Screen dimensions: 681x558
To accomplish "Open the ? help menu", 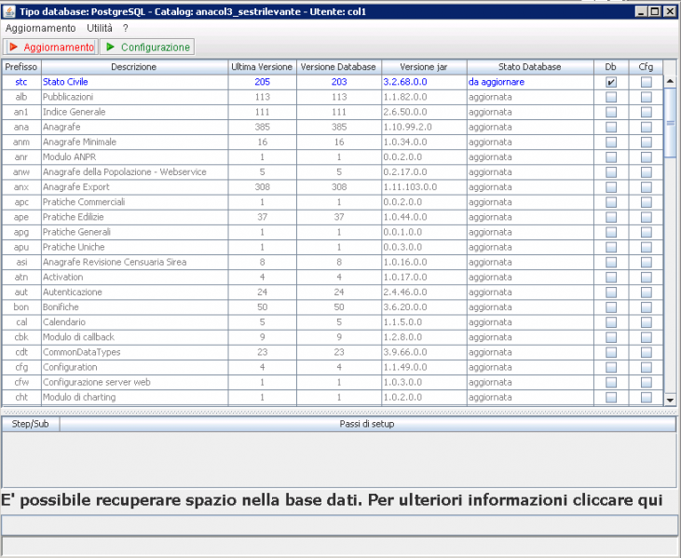I will 125,28.
